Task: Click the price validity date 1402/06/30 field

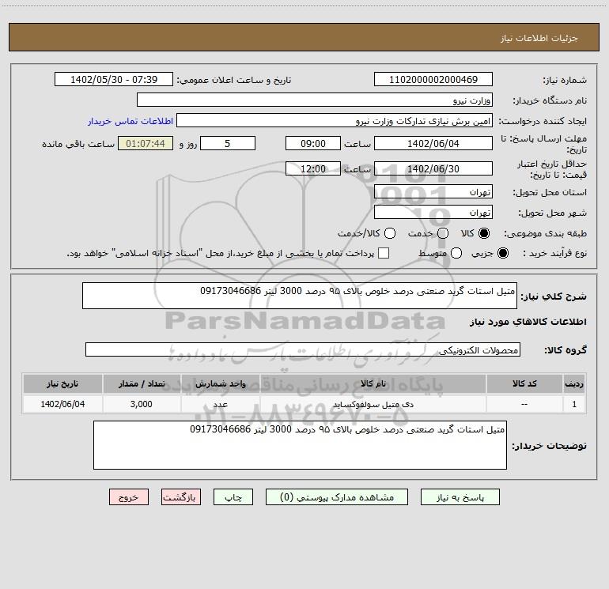Action: 433,168
